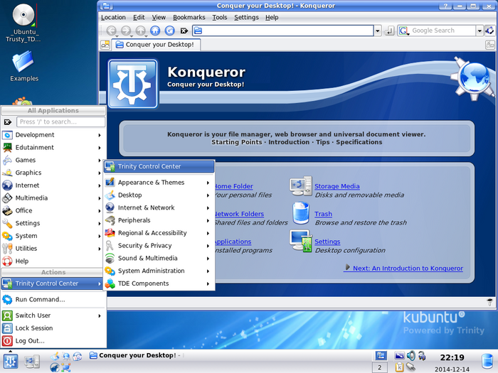Click the TDE menu search box

[60, 121]
